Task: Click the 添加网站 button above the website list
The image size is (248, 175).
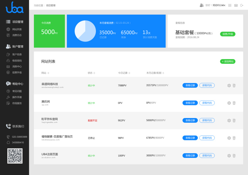Action: [x=228, y=62]
